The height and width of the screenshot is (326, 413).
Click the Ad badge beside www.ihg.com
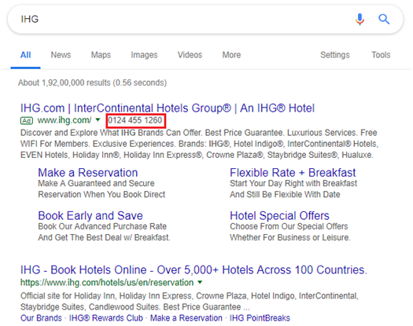(27, 121)
